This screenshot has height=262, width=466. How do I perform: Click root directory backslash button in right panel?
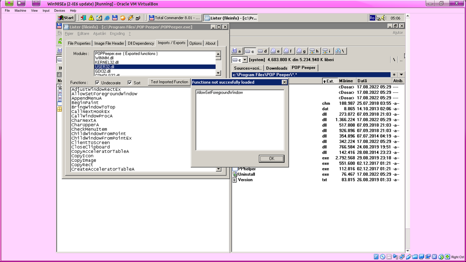tap(394, 60)
